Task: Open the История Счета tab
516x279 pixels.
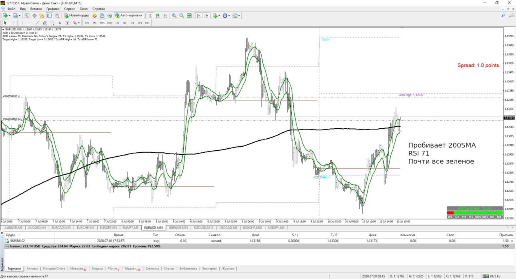Action: [54, 269]
